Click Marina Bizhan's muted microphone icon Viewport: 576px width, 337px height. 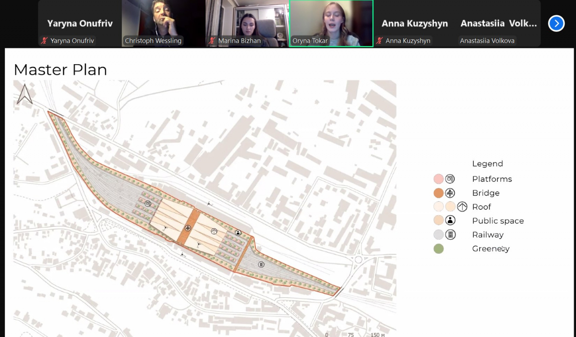point(212,41)
